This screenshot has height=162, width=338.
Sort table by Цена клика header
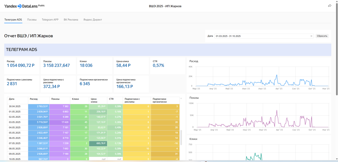tap(98, 100)
